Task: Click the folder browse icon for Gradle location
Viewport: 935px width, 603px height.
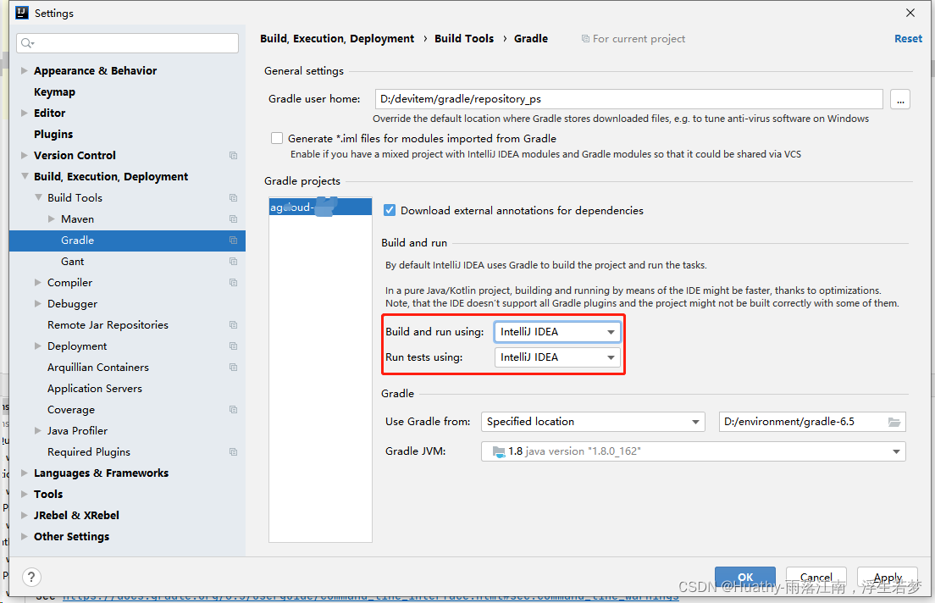Action: click(894, 422)
